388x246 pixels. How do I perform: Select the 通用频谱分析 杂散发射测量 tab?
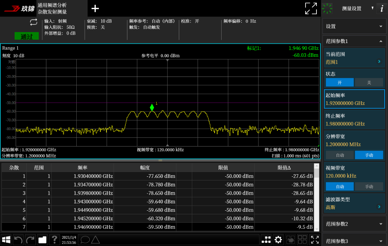(x=62, y=8)
